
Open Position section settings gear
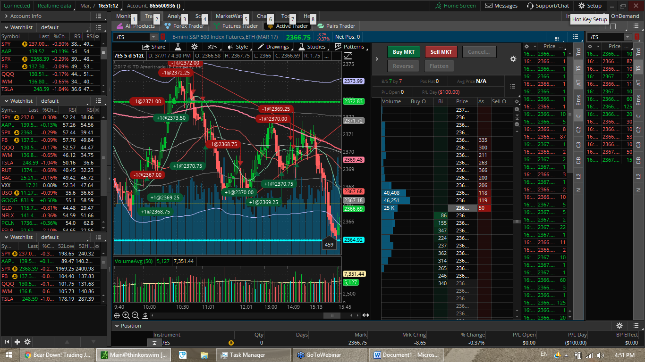pos(620,326)
